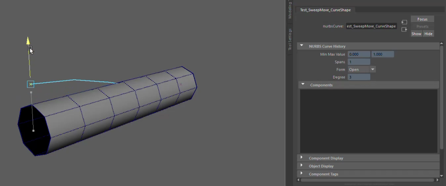
Task: Click the horizontal scroll right arrow
Action: click(x=437, y=180)
